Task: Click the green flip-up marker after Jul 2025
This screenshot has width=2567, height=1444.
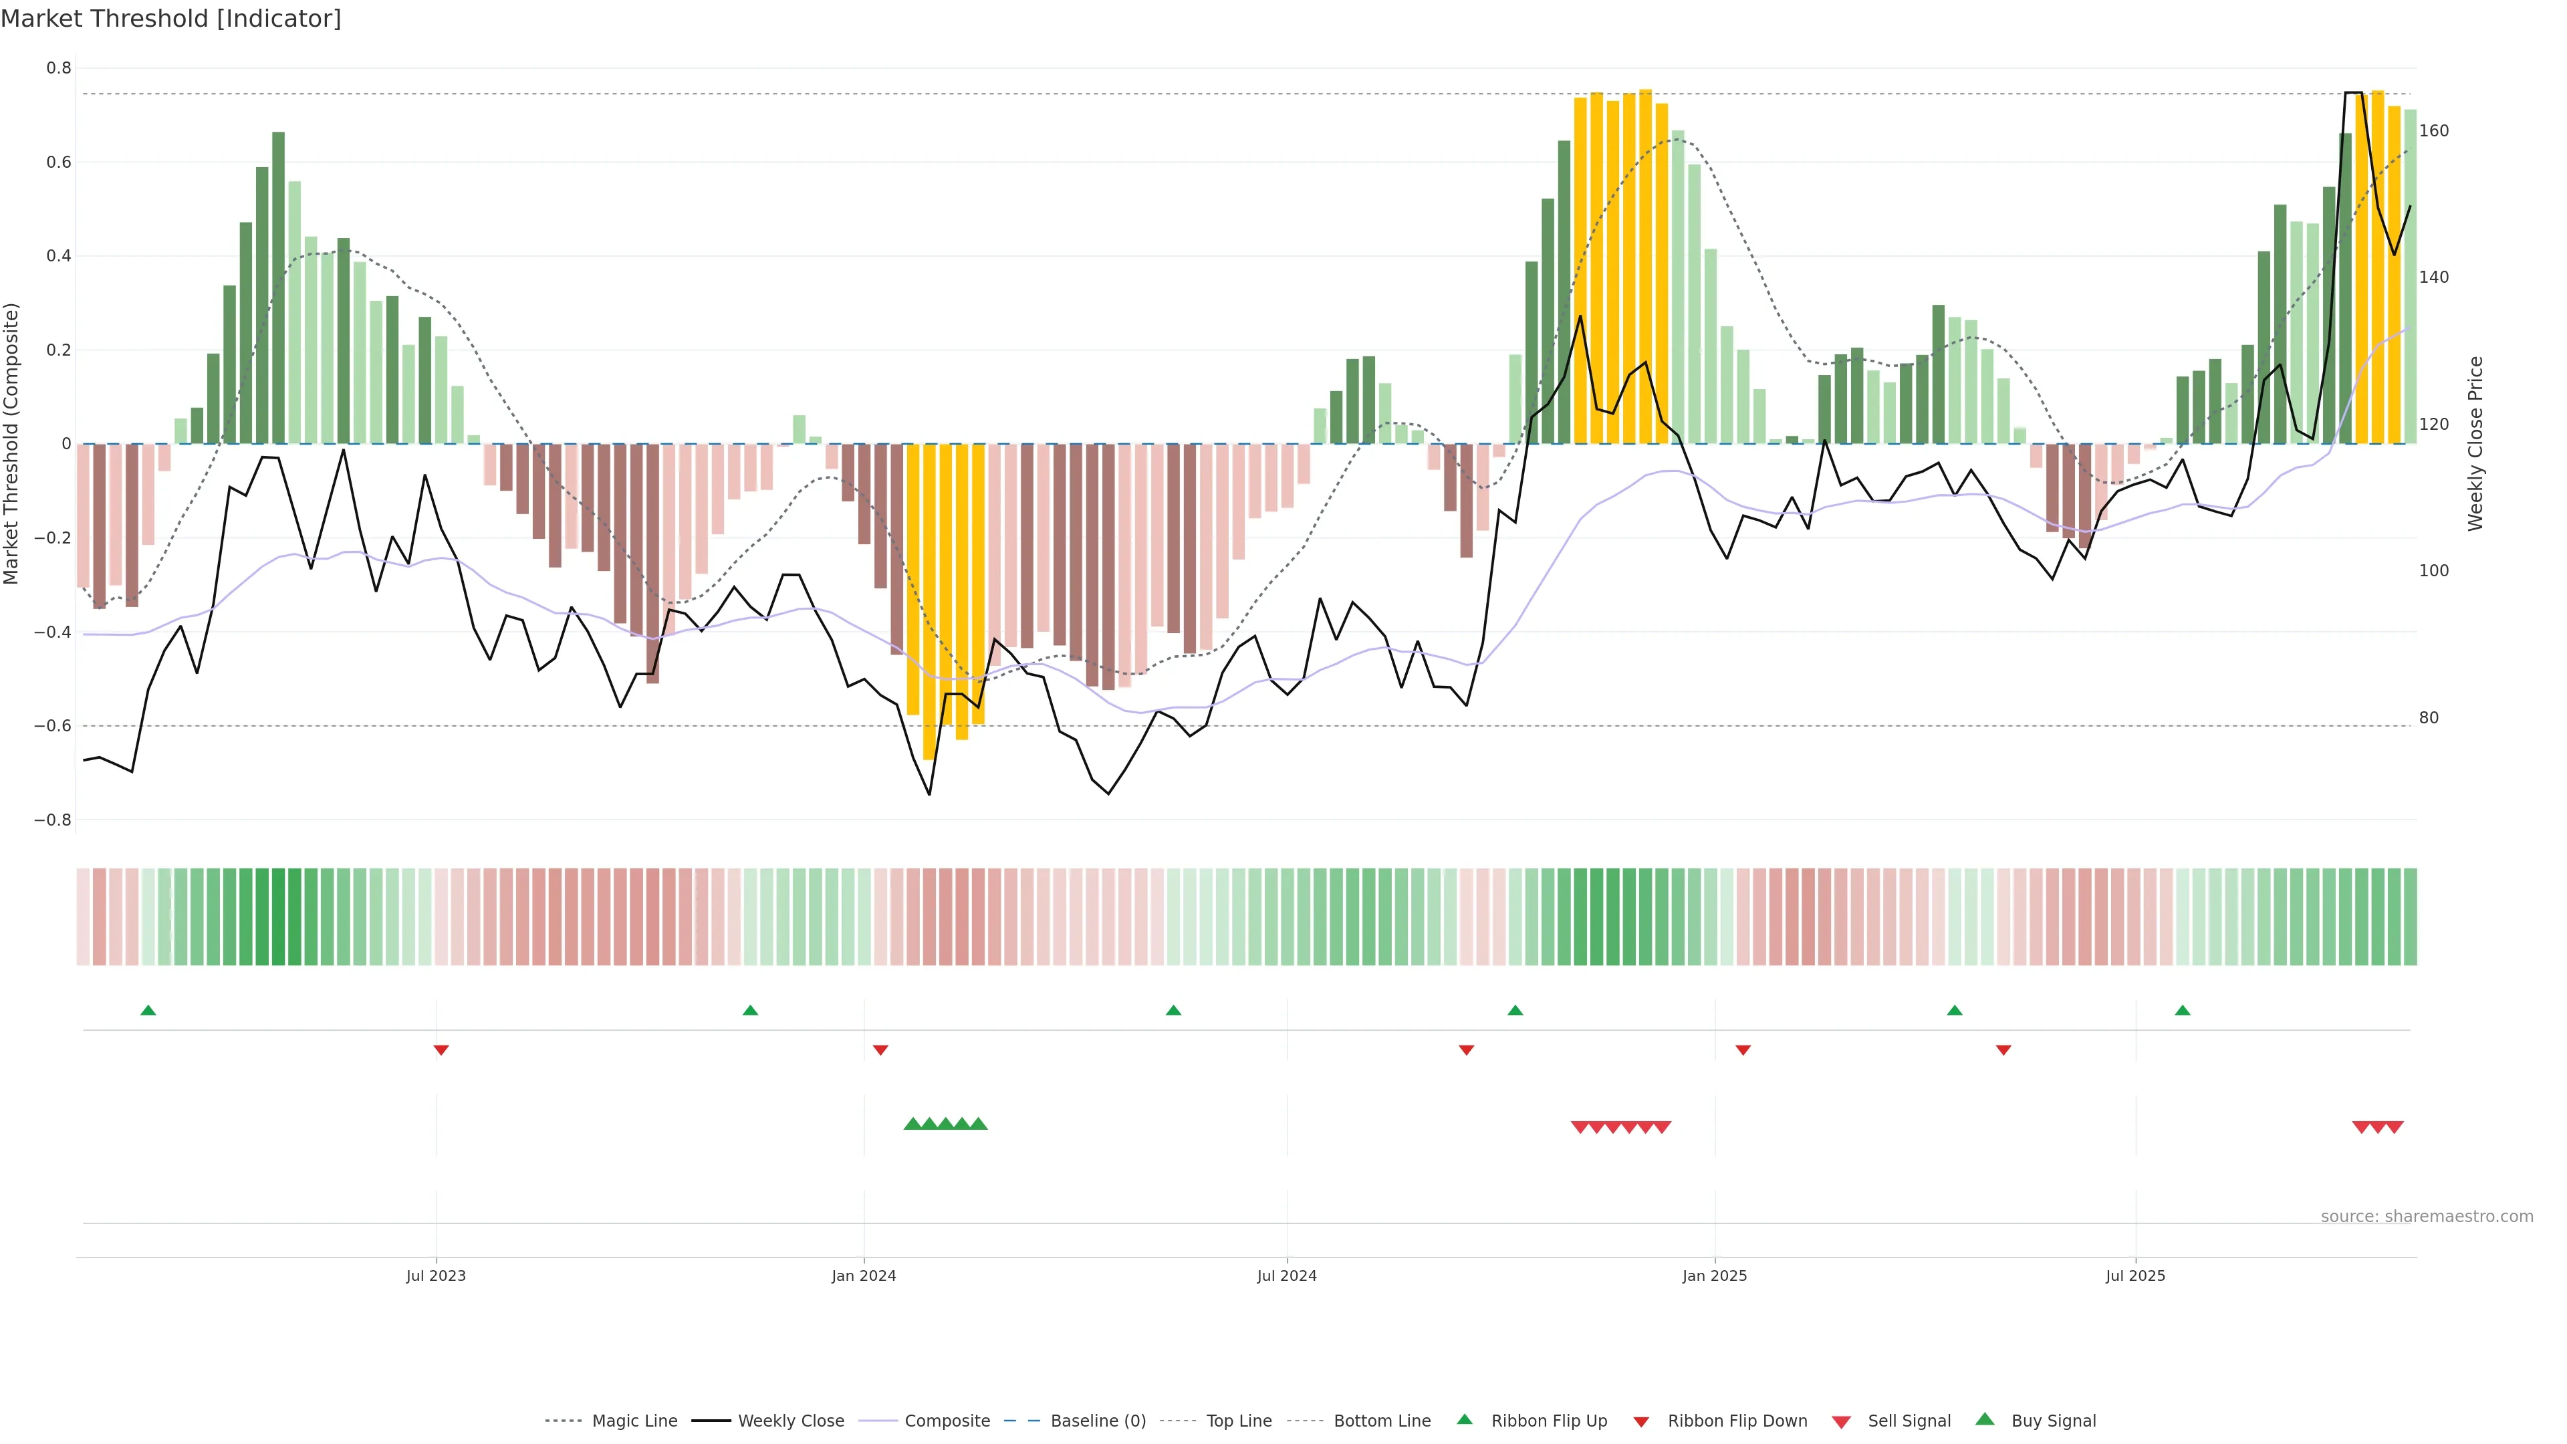Action: coord(2183,1011)
